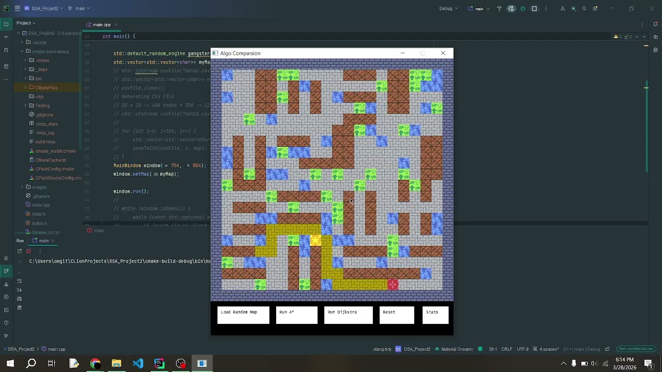Rerun main with the run toolbar icon
662x372 pixels.
(511, 8)
